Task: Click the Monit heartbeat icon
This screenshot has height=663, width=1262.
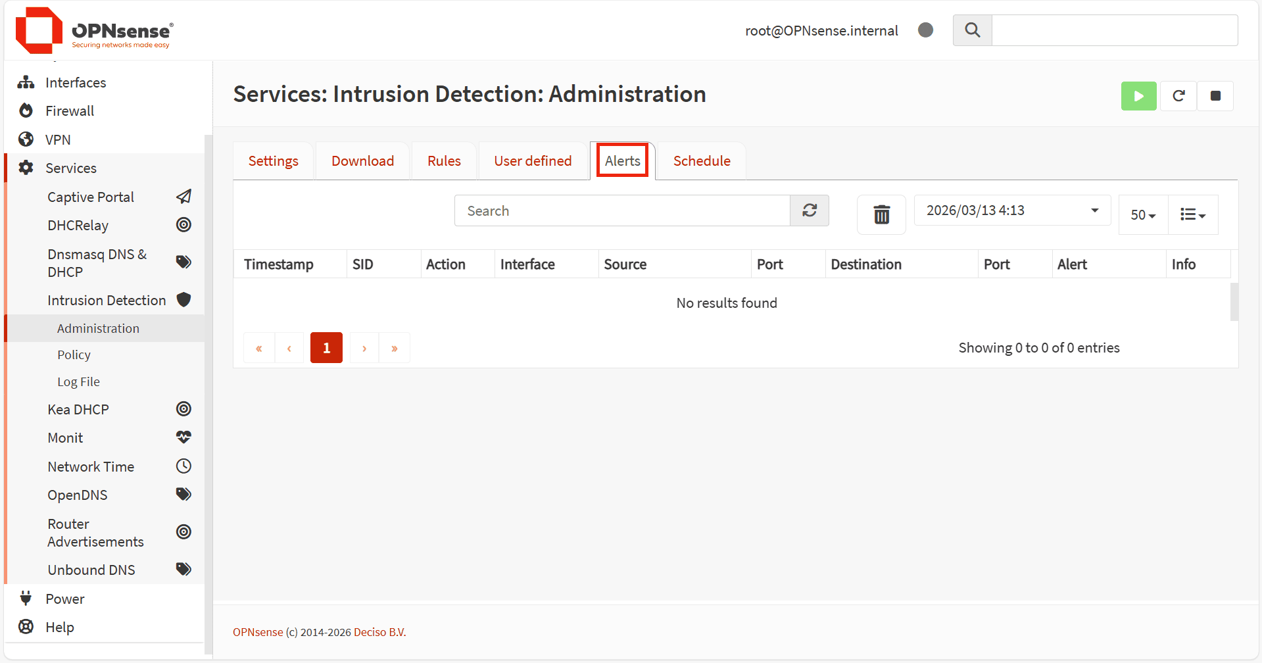Action: coord(184,437)
